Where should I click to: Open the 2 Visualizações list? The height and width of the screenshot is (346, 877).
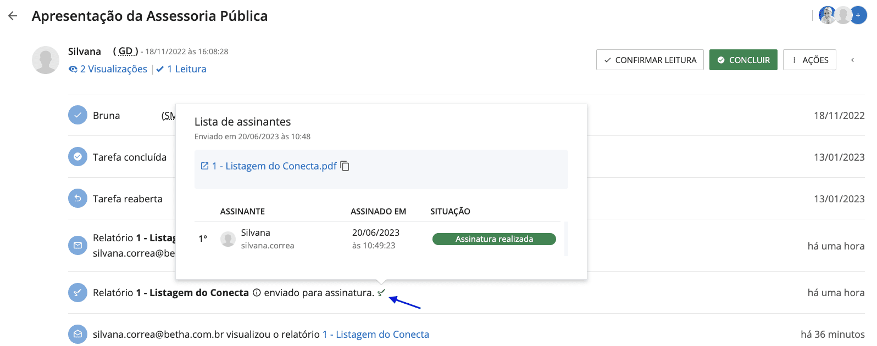[x=108, y=69]
